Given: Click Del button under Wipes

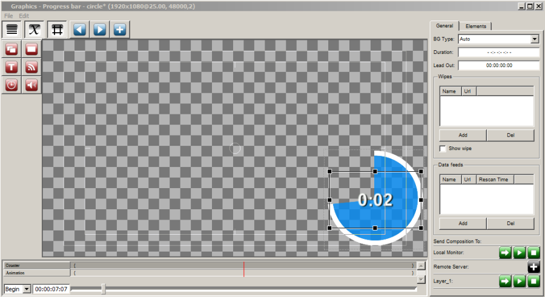Looking at the screenshot, I should [x=510, y=135].
